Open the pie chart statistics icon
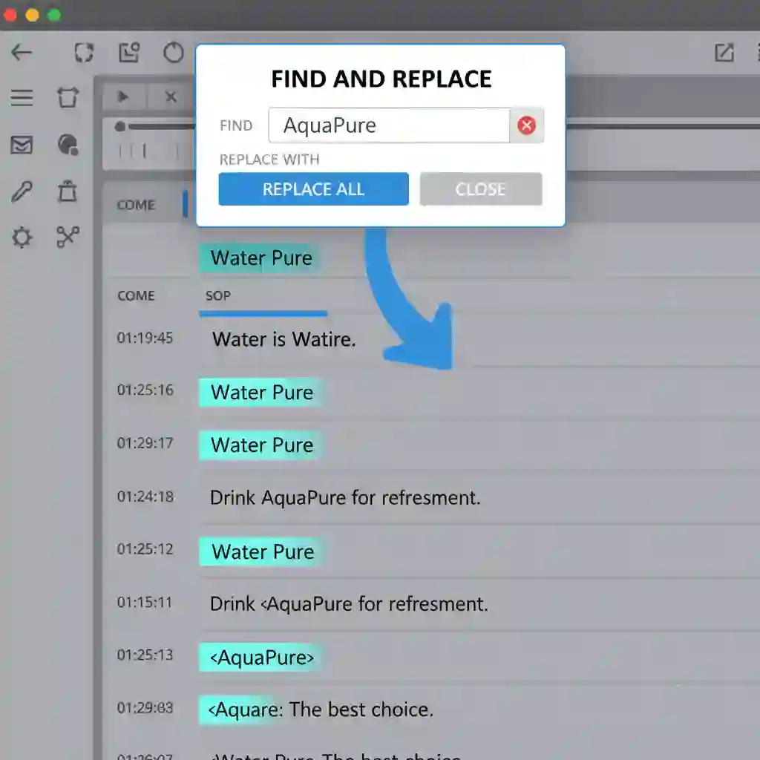The width and height of the screenshot is (760, 760). coord(68,145)
